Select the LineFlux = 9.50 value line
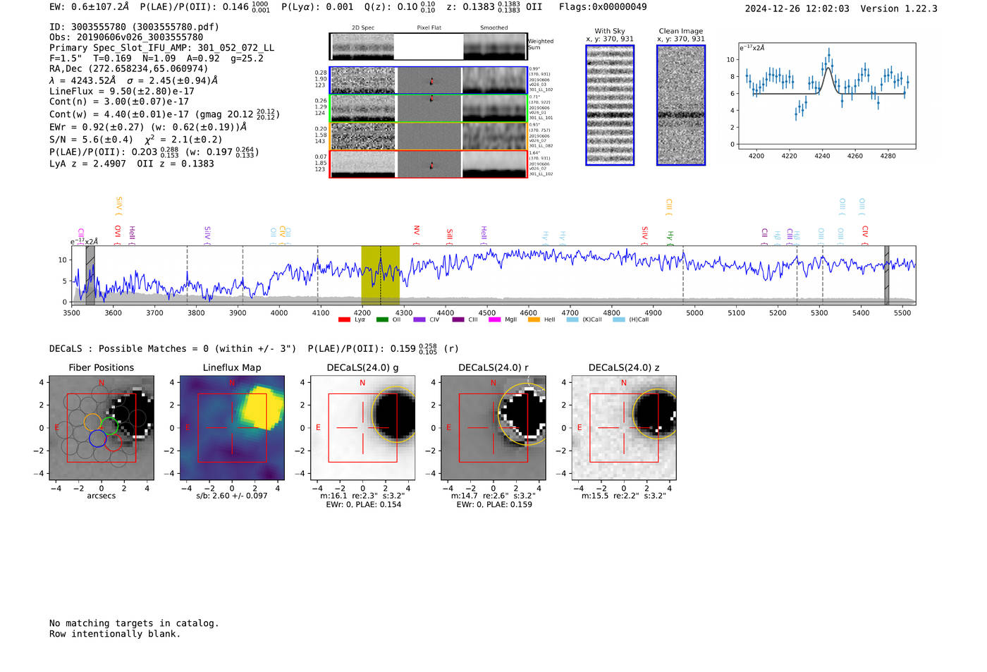This screenshot has height=672, width=987. 122,91
